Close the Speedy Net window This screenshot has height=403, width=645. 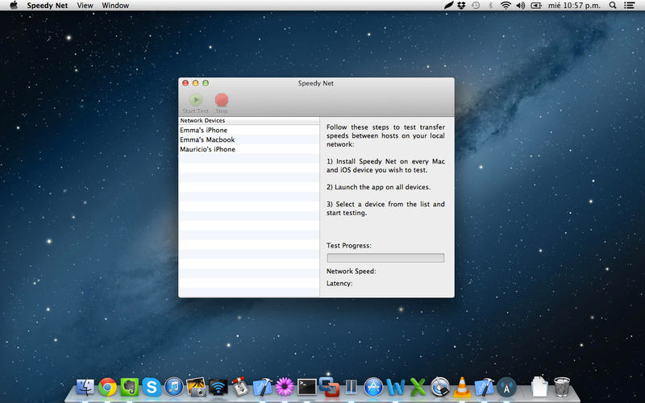point(185,83)
